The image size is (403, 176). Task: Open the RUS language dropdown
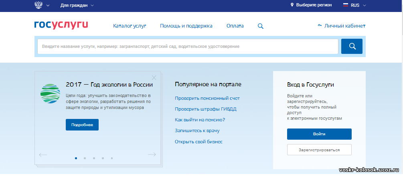click(358, 5)
